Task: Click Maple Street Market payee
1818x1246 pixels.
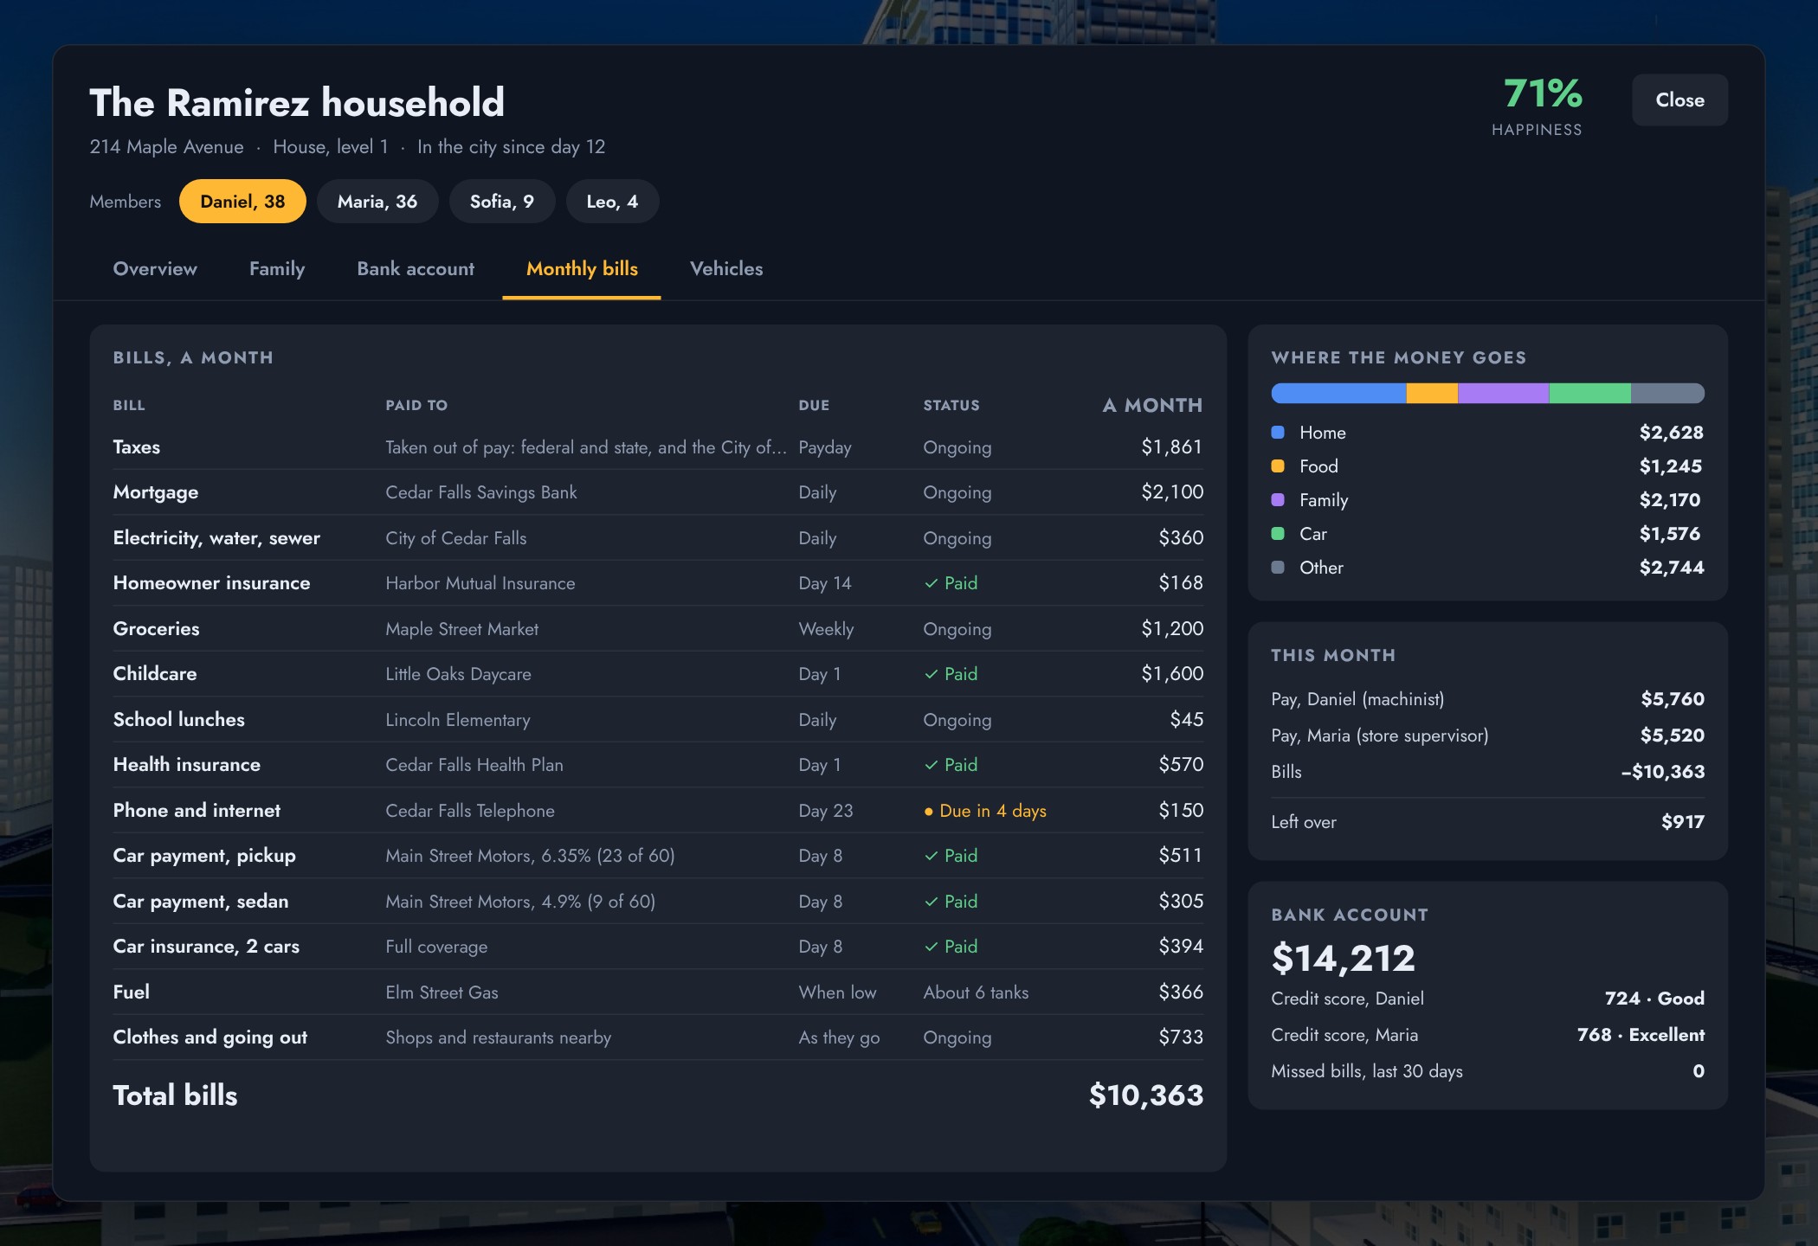Action: (x=461, y=629)
